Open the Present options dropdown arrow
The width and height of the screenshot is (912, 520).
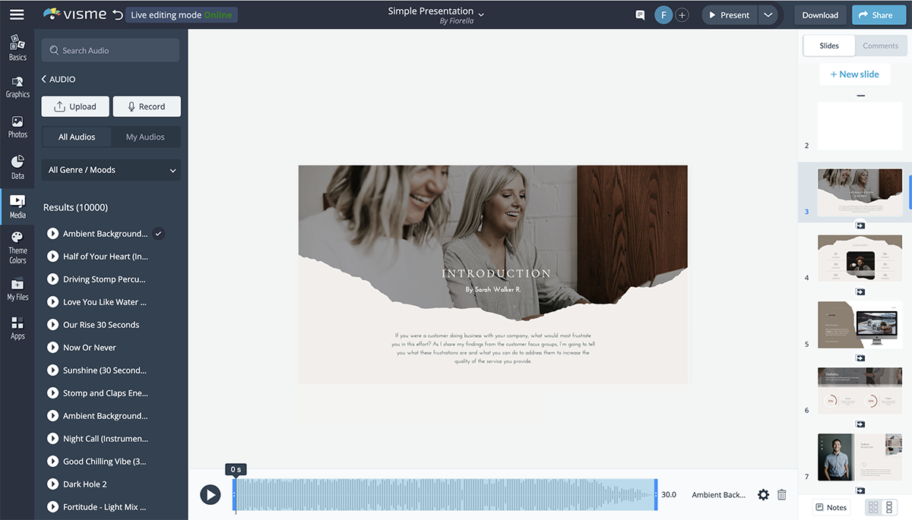coord(768,15)
